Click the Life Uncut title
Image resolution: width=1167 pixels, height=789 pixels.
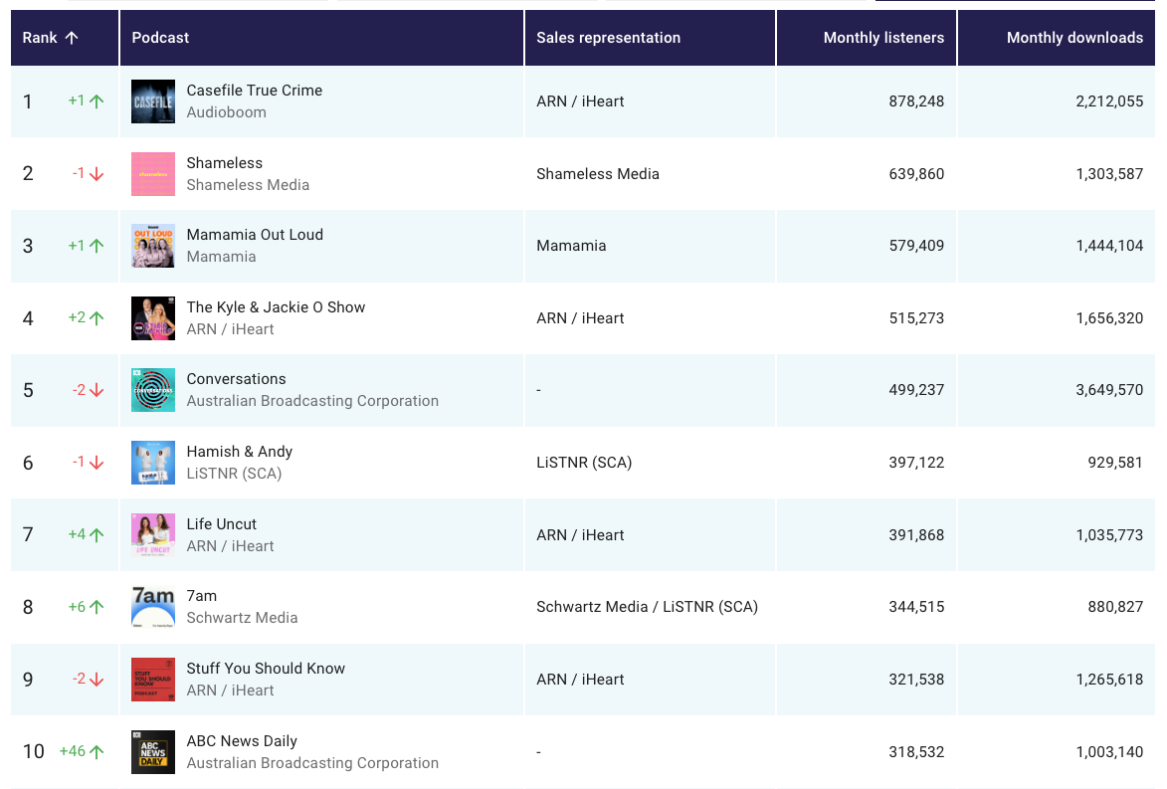222,524
